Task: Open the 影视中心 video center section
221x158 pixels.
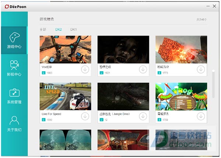Action: 14,68
